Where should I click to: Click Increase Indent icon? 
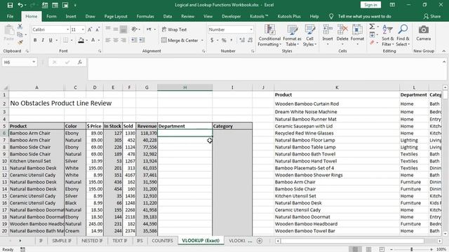142,41
